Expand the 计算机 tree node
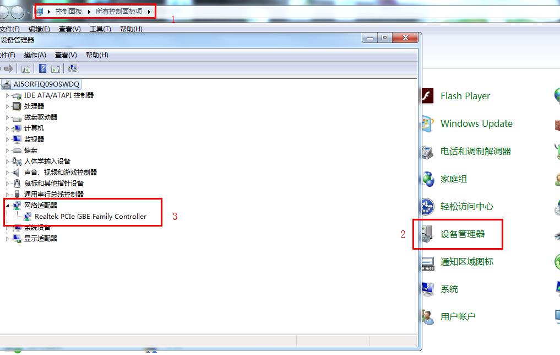The width and height of the screenshot is (560, 355). pyautogui.click(x=7, y=128)
